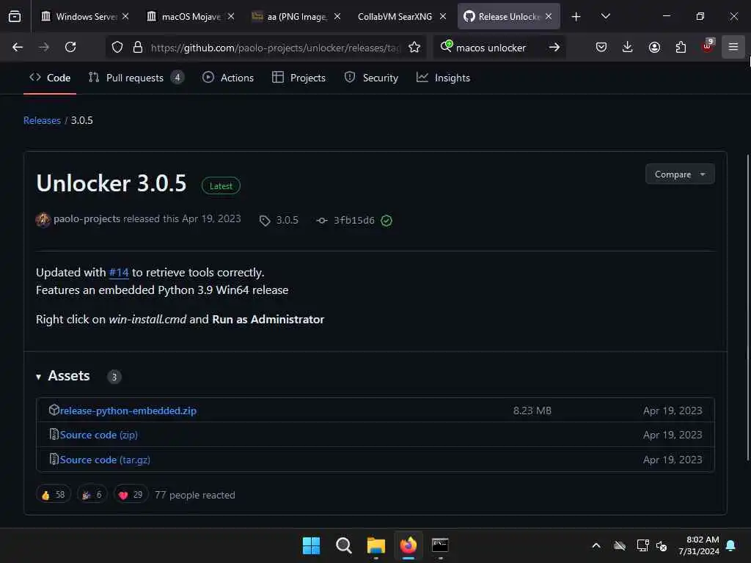Show the verified commit check icon
The image size is (751, 563).
click(386, 220)
